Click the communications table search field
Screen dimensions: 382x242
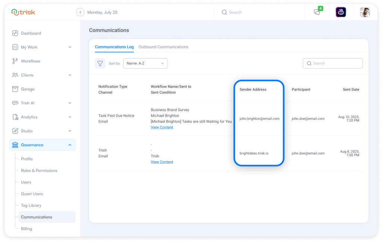[333, 63]
